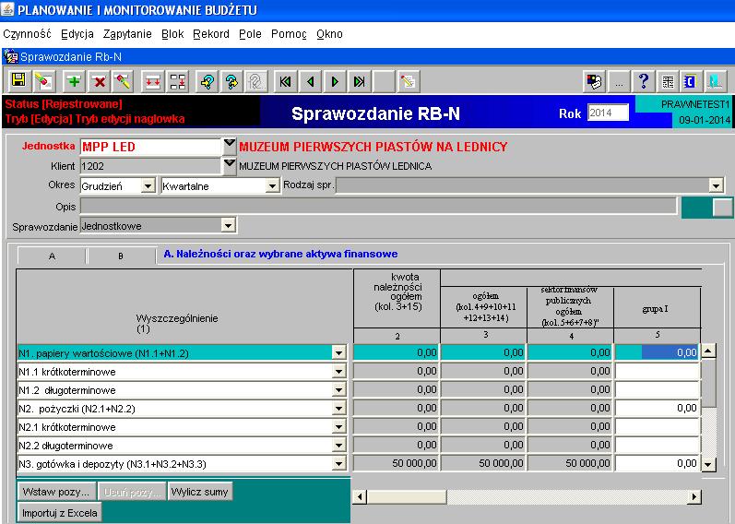Screen dimensions: 735x524
Task: Expand dropdown of row N3. gotówka i depozyty
Action: click(338, 464)
